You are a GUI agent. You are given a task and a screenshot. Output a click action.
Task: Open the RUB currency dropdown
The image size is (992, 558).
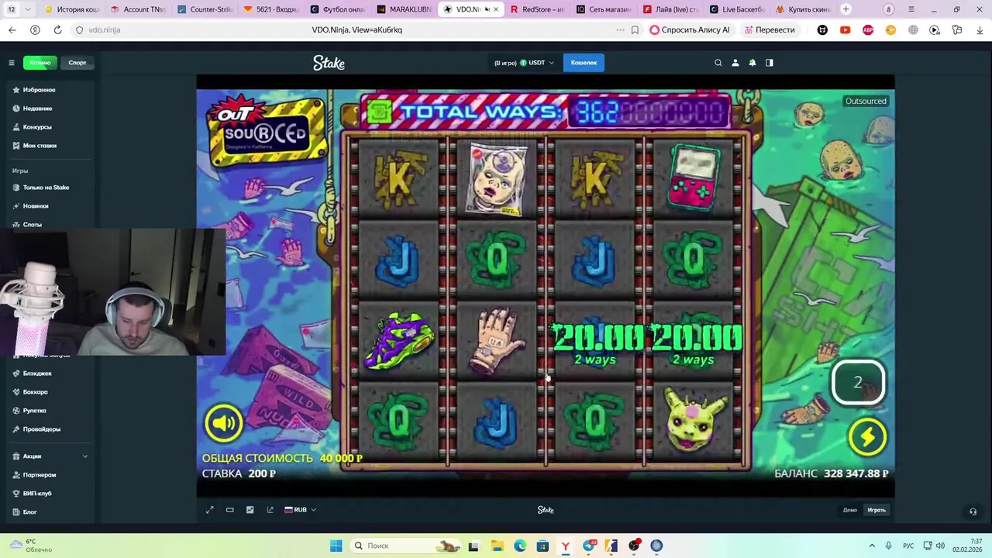pyautogui.click(x=301, y=510)
